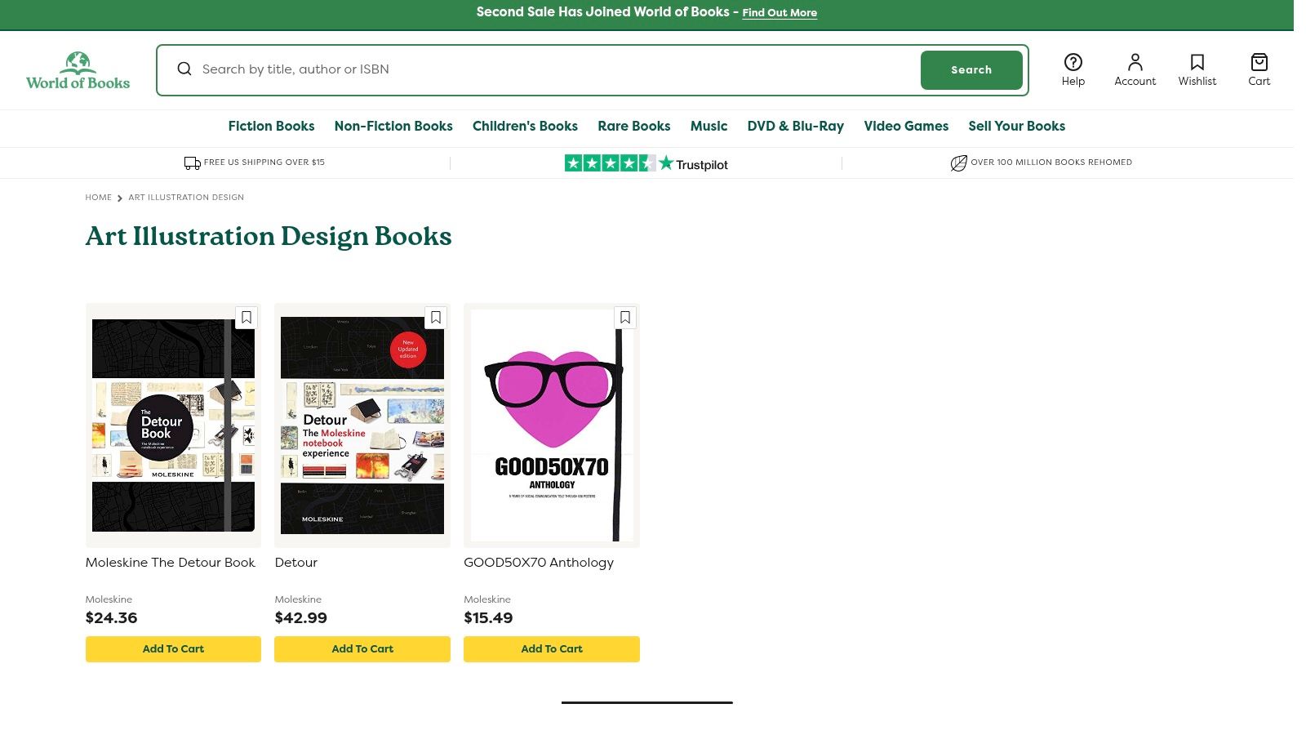This screenshot has width=1306, height=735.
Task: Open the Fiction Books menu
Action: click(271, 127)
